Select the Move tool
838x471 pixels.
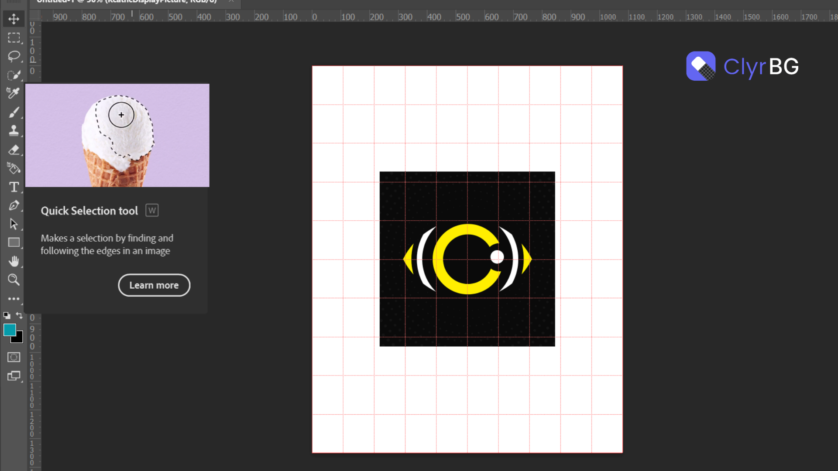(14, 19)
